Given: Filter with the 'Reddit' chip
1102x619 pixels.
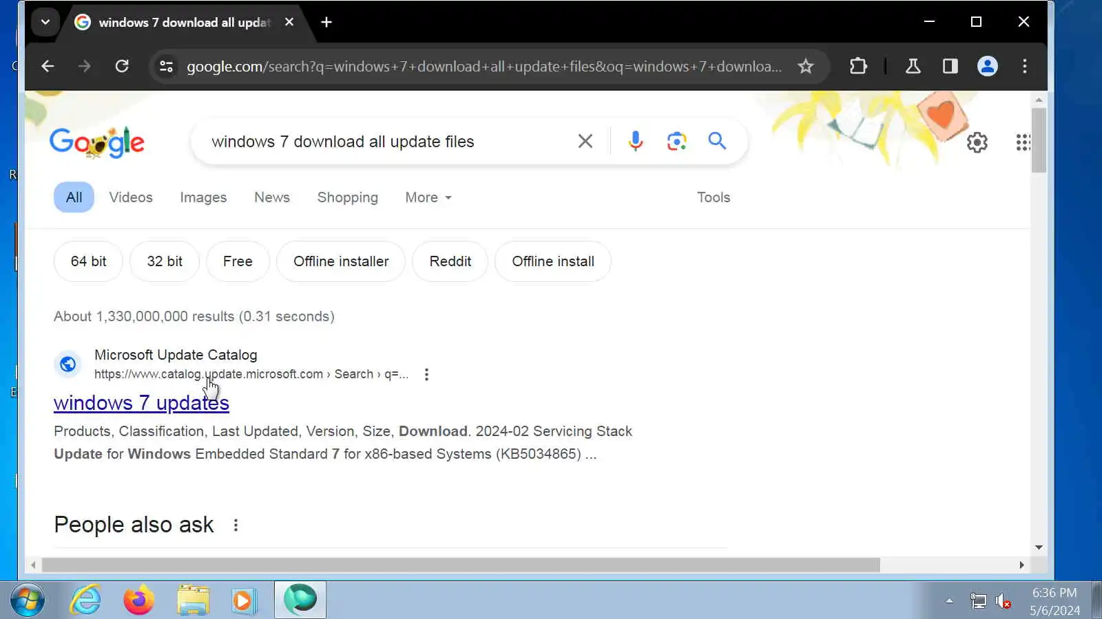Looking at the screenshot, I should click(x=450, y=261).
